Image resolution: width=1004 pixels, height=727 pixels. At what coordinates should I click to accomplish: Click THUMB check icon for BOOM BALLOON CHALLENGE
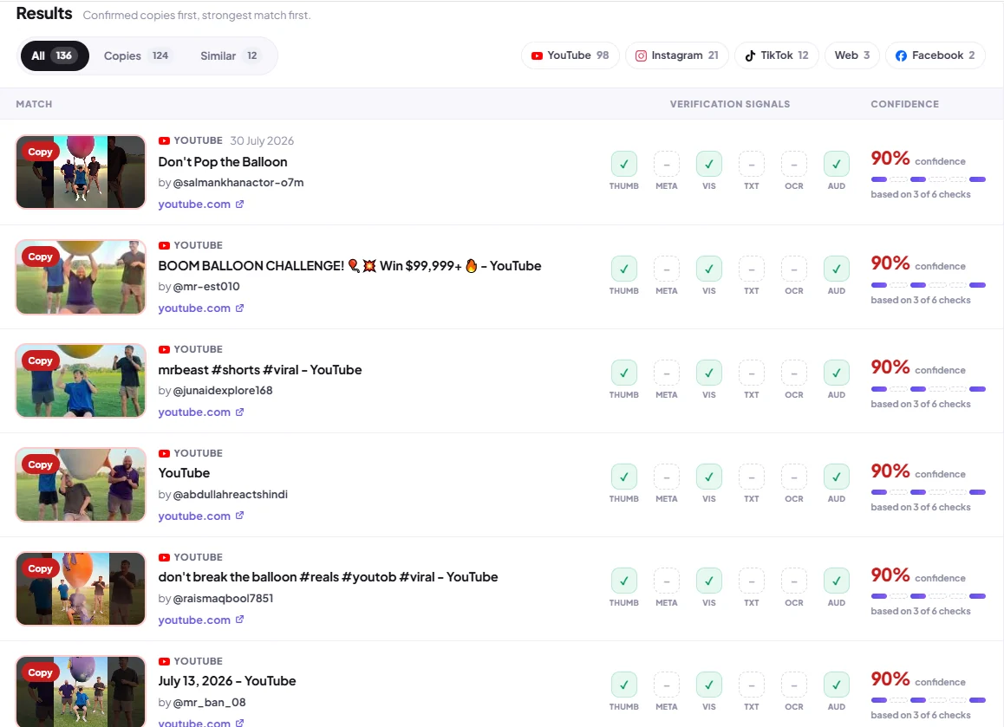click(623, 269)
